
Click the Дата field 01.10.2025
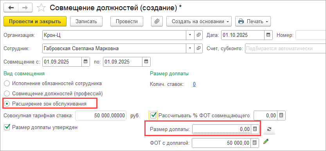(243, 35)
